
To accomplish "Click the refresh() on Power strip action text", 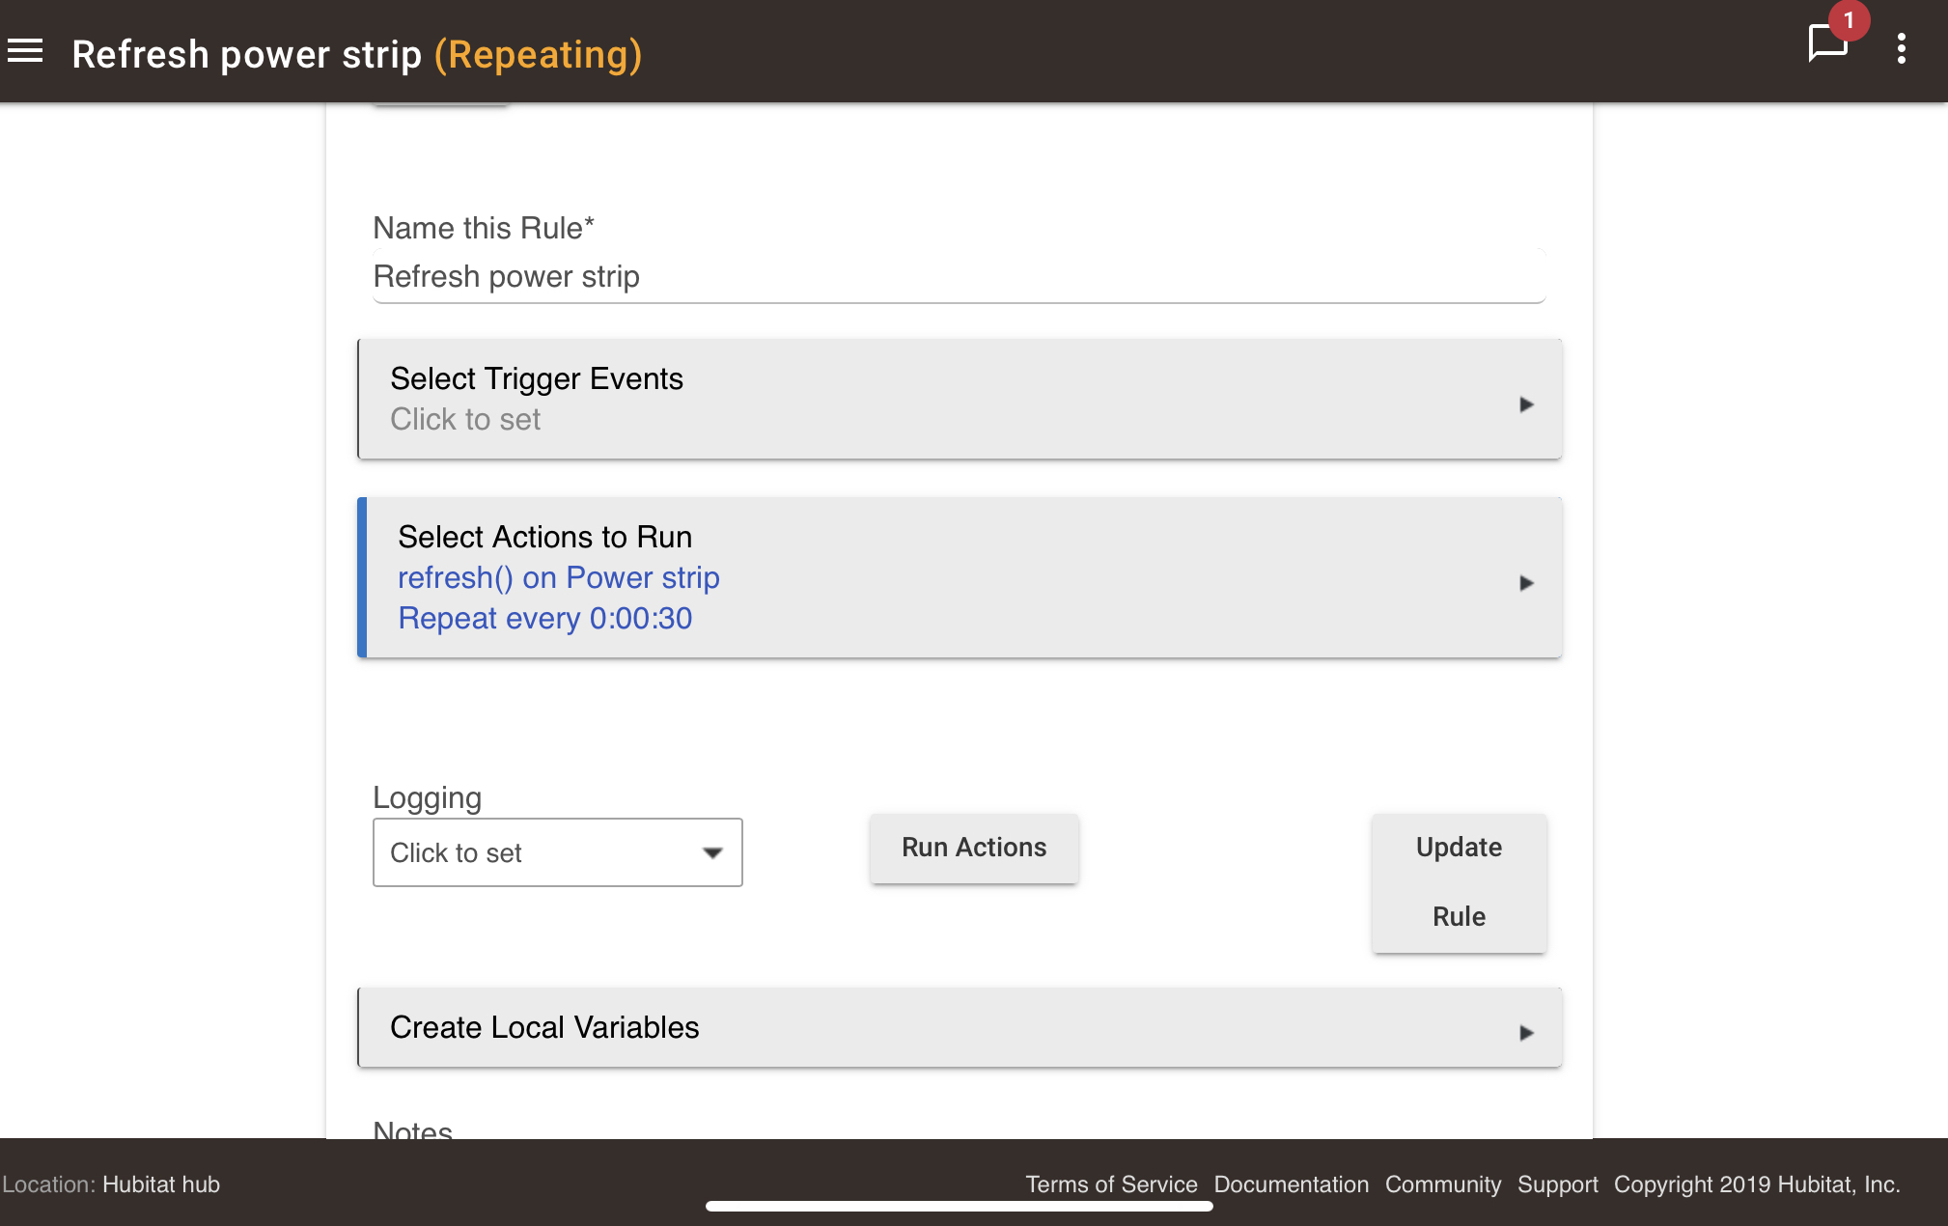I will pyautogui.click(x=559, y=577).
